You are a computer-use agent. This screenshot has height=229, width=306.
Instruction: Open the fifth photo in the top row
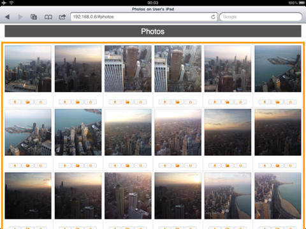click(228, 69)
